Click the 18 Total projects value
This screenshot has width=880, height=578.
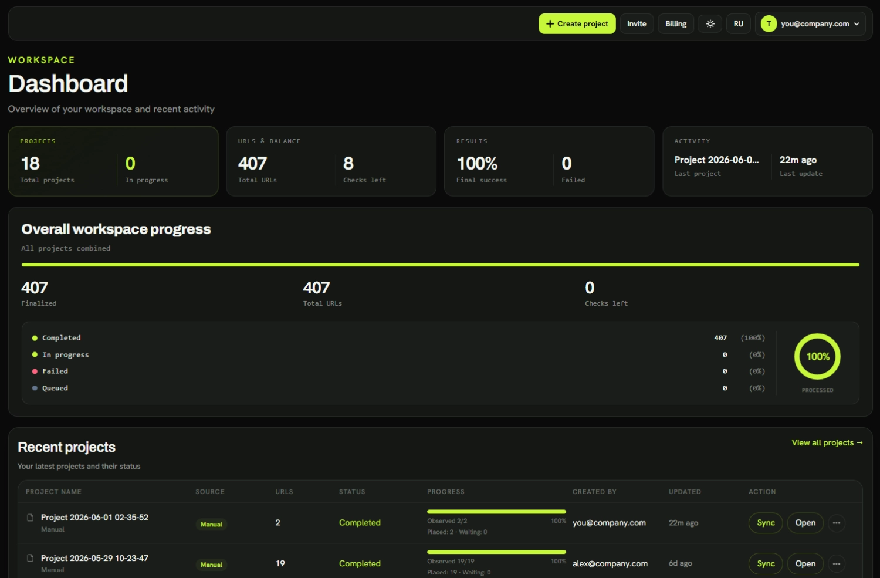[x=31, y=163]
